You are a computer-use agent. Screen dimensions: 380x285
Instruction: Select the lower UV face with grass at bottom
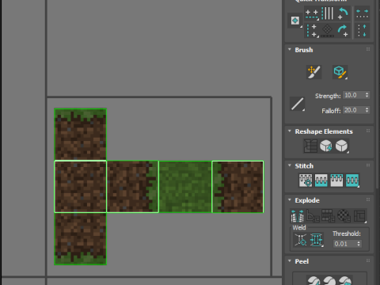(x=80, y=238)
